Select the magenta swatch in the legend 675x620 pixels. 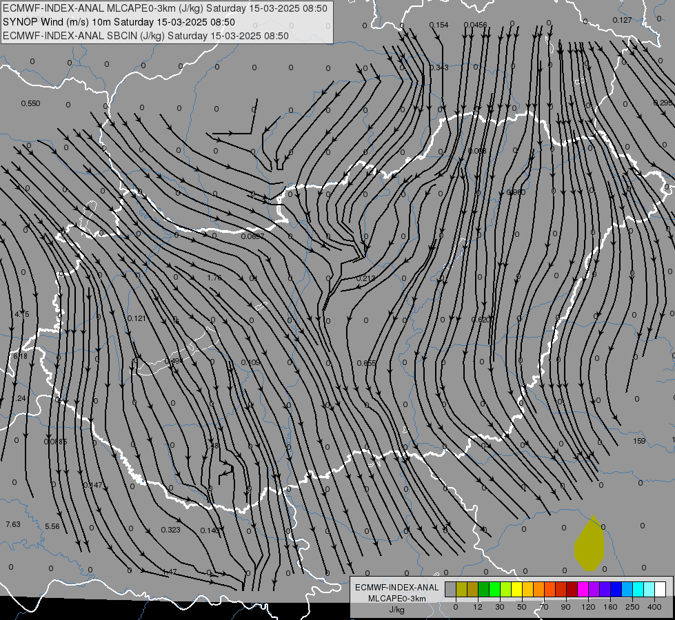pos(583,590)
